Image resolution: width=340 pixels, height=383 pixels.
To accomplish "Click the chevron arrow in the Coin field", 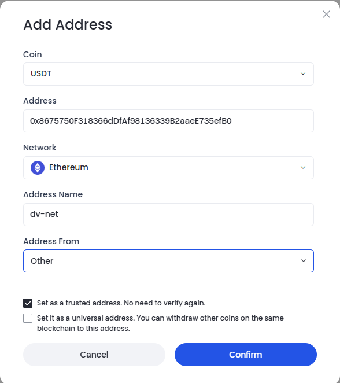I will point(303,74).
